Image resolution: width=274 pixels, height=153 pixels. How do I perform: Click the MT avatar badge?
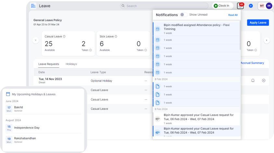[x=262, y=6]
